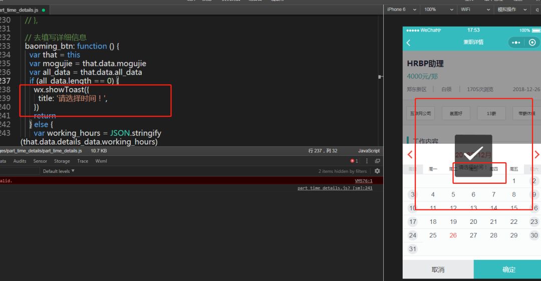This screenshot has width=541, height=281.
Task: Switch to the Trace panel tab
Action: point(83,161)
